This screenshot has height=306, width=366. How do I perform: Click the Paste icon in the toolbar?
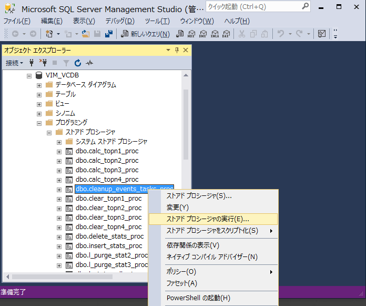(265, 34)
